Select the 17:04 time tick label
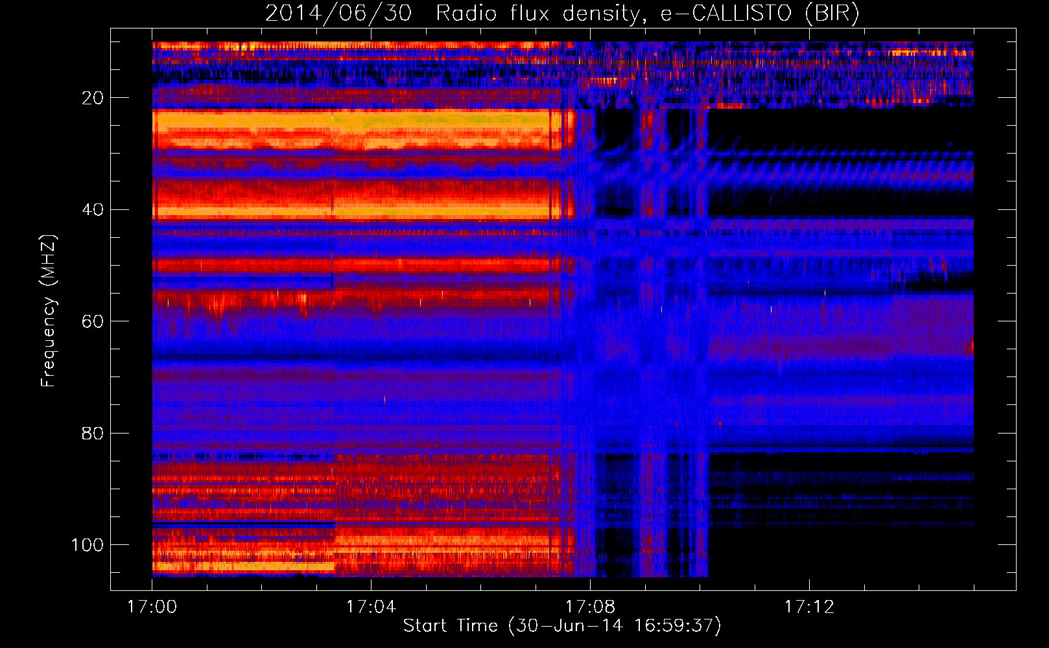1049x648 pixels. coord(371,607)
